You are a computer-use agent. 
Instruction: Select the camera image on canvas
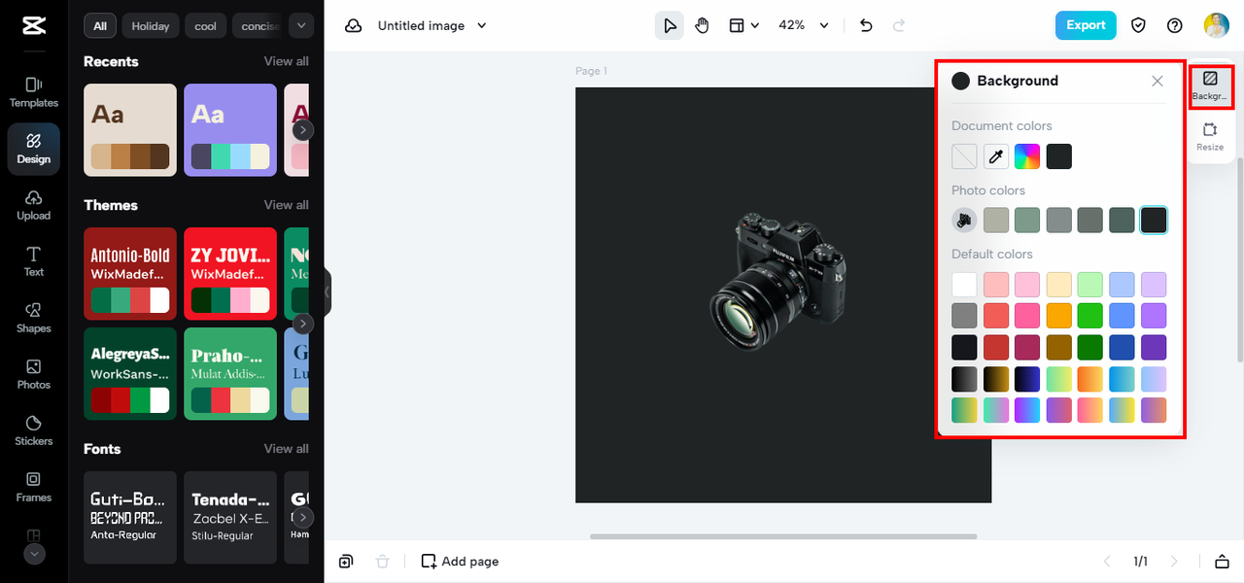tap(777, 281)
